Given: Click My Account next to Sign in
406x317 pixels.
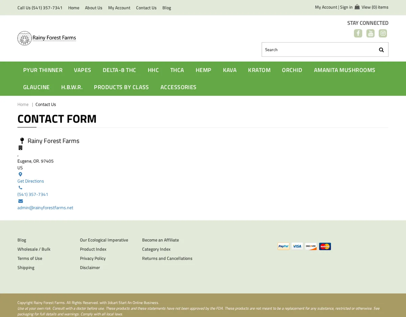Looking at the screenshot, I should point(326,7).
